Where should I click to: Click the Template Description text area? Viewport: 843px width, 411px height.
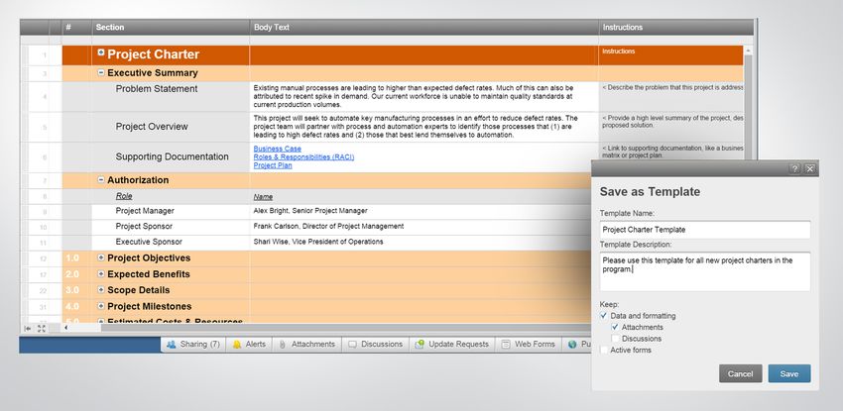coord(705,271)
